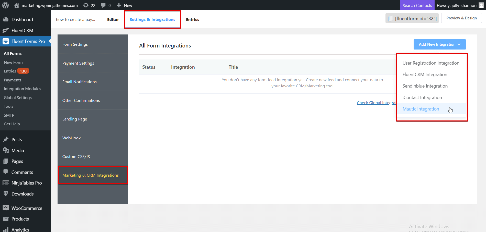Expand the Add New Integration dropdown

tap(439, 44)
